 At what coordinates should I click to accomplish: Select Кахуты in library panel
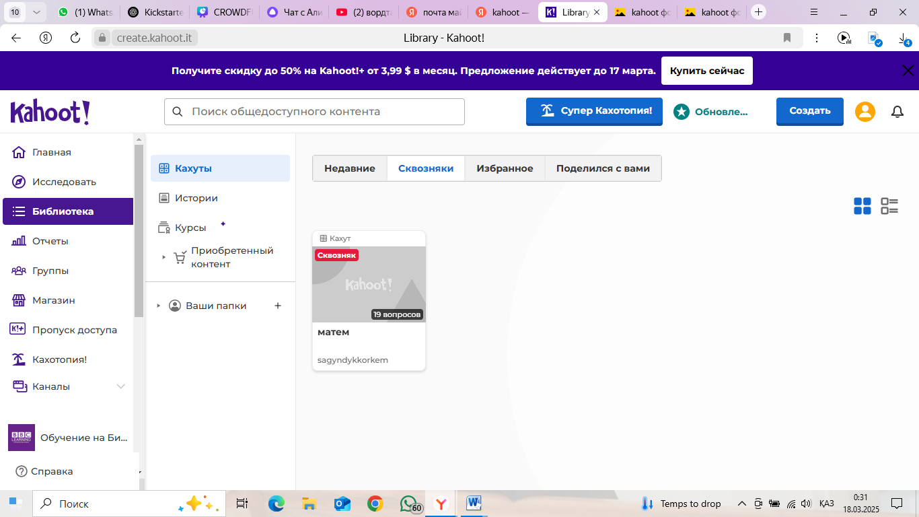point(220,168)
